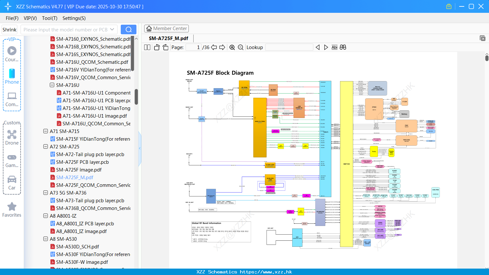Viewport: 489px width, 275px height.
Task: Open the Course sidebar icon
Action: (x=12, y=54)
